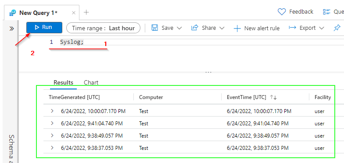This screenshot has height=163, width=344.
Task: Click the EventTime [UTC] column header
Action: tap(247, 97)
